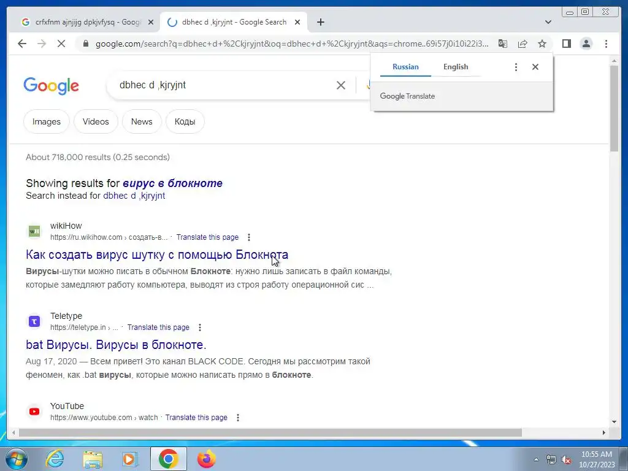Click the YouTube site favicon
628x471 pixels.
point(34,412)
